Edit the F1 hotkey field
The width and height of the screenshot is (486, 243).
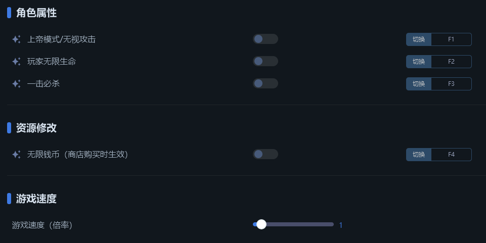(451, 39)
